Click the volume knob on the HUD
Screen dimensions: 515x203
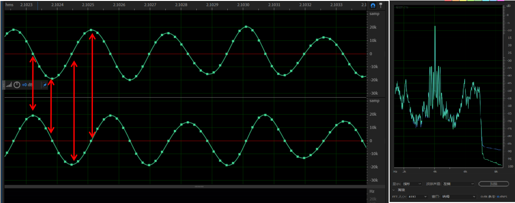pos(17,85)
